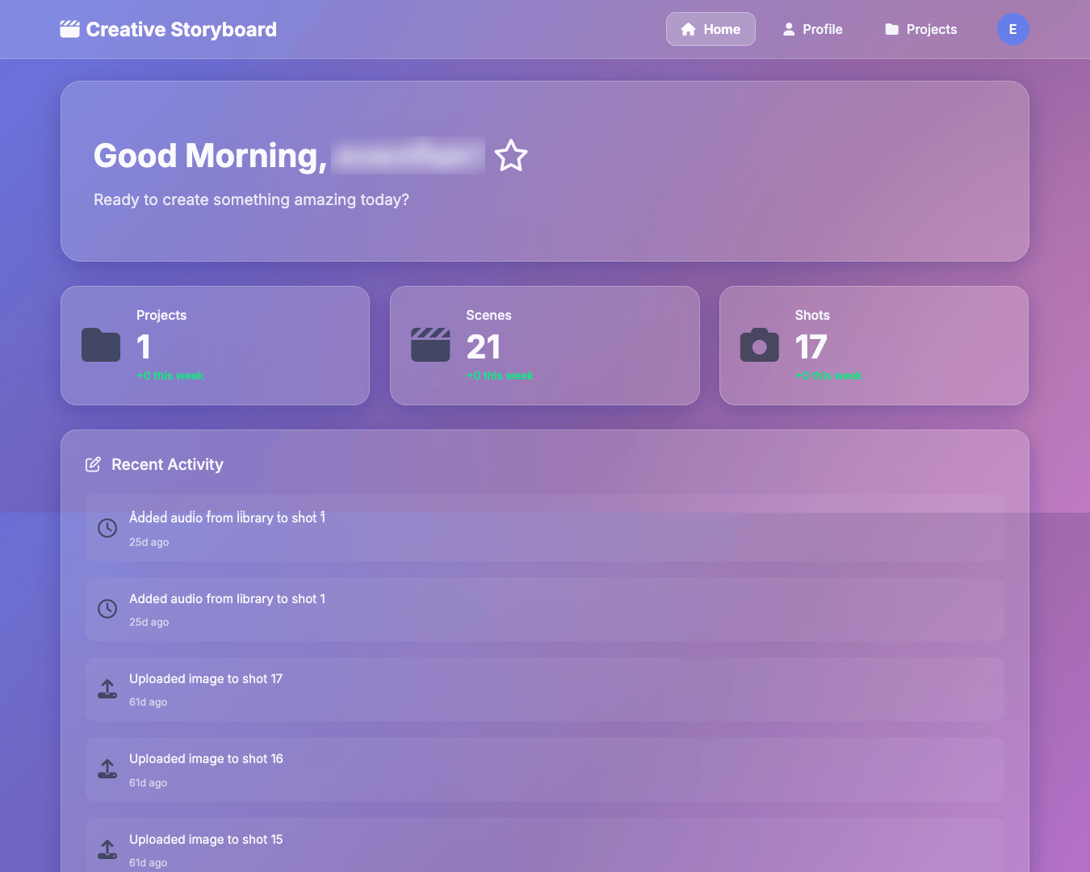Click upload icon for shot 17 activity
Screen dimensions: 1090x872
(x=107, y=689)
